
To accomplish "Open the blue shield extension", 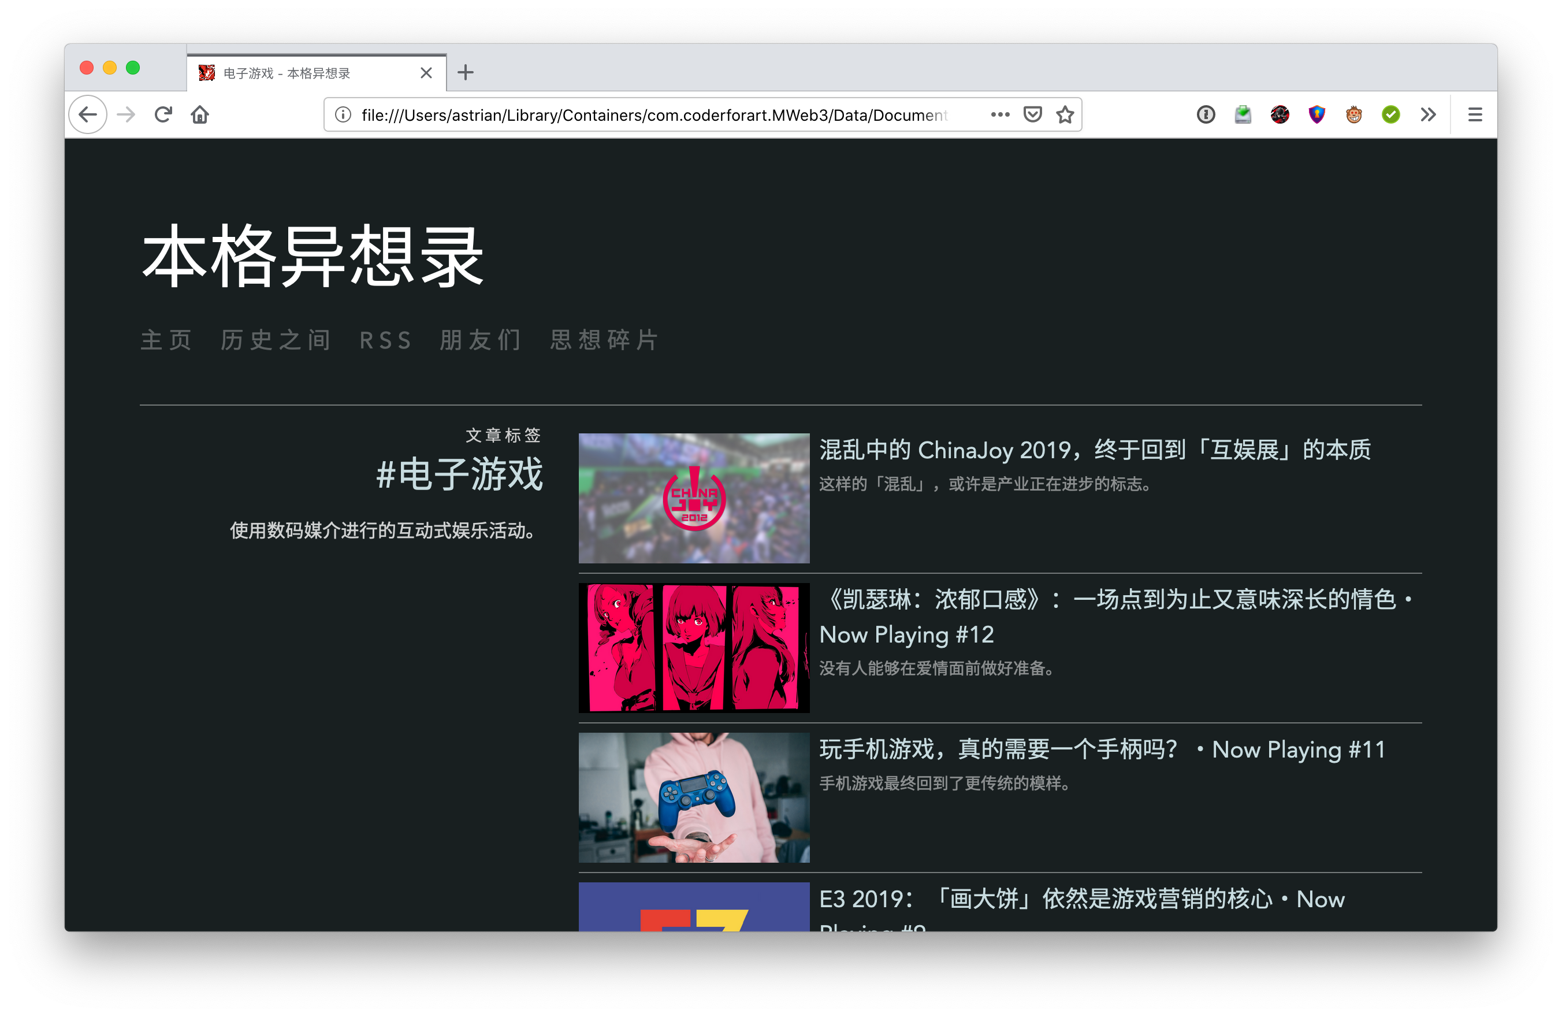I will pos(1316,115).
